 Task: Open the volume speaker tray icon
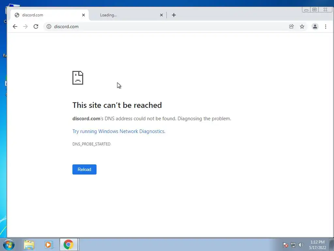(x=301, y=245)
